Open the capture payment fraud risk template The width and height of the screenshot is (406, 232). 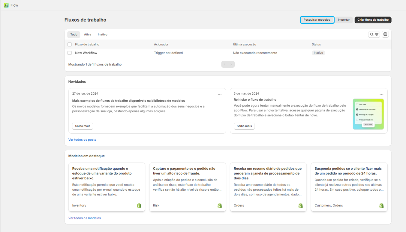click(x=188, y=187)
